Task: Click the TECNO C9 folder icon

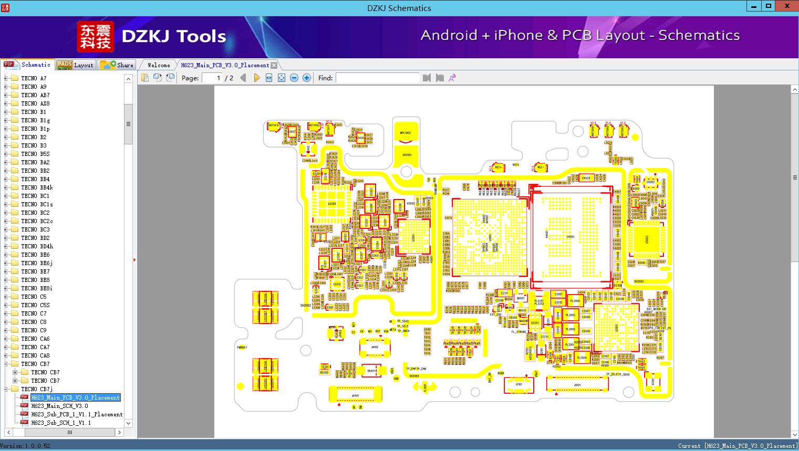Action: coord(15,330)
